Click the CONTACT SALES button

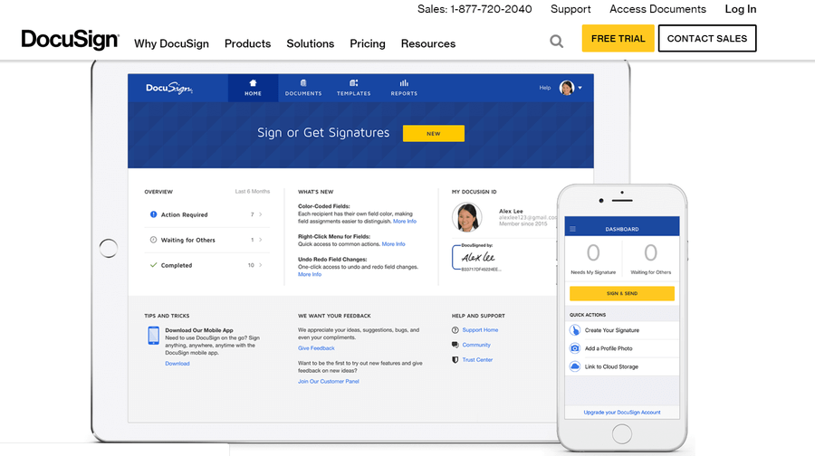pyautogui.click(x=707, y=38)
